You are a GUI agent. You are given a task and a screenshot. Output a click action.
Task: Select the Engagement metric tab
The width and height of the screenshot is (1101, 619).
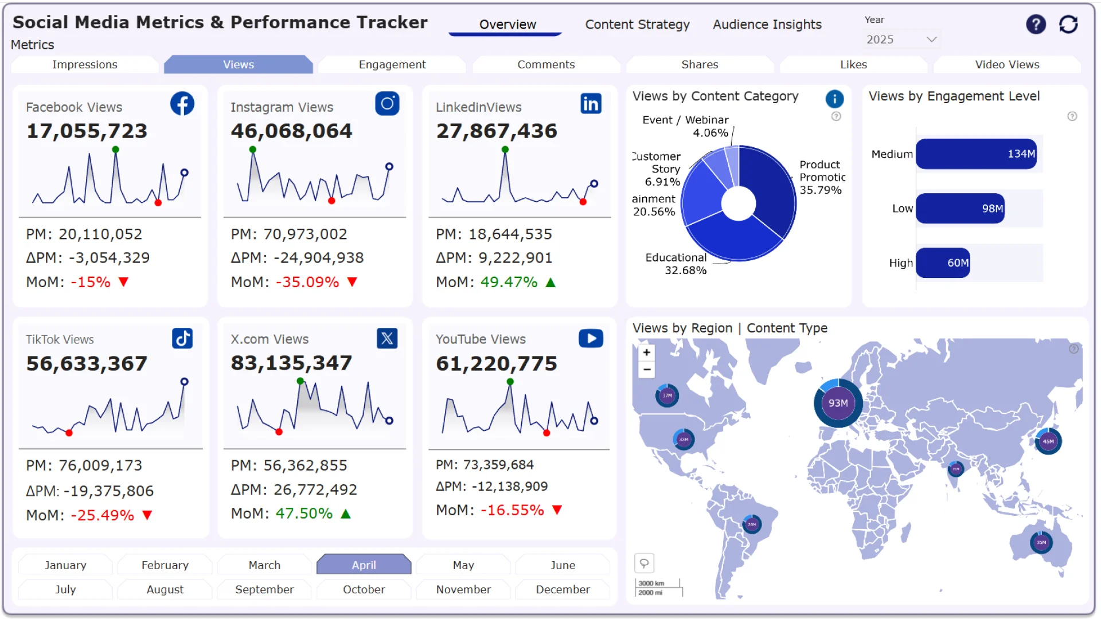[x=392, y=65]
